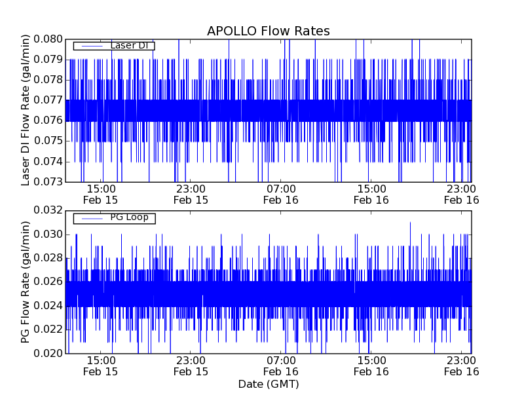
Task: Click lower plot's 07:00 Feb 16 time label
Action: pos(281,365)
